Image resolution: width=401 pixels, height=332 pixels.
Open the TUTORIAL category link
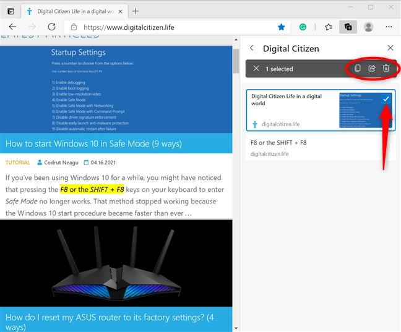pyautogui.click(x=18, y=163)
